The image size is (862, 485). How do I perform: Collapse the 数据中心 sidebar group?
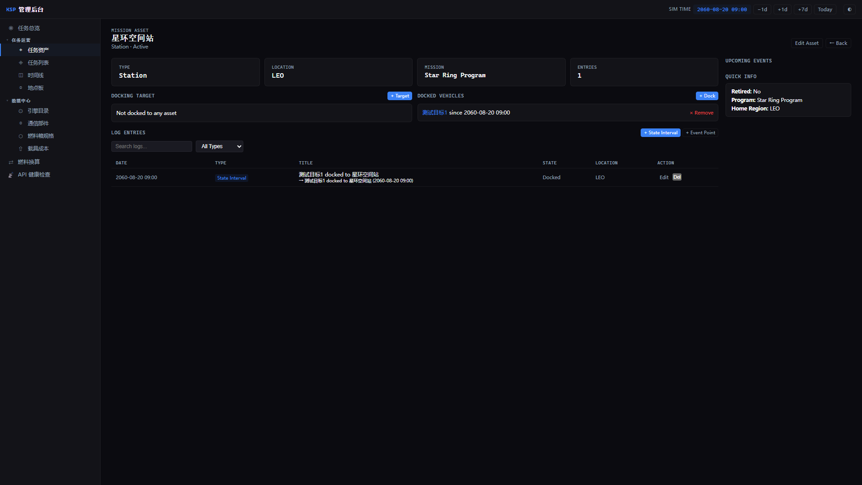21,101
